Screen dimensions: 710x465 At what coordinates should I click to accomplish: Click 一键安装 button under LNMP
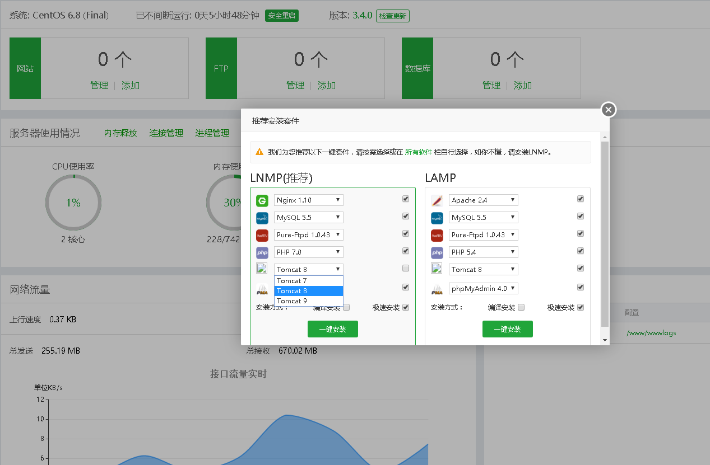click(333, 330)
